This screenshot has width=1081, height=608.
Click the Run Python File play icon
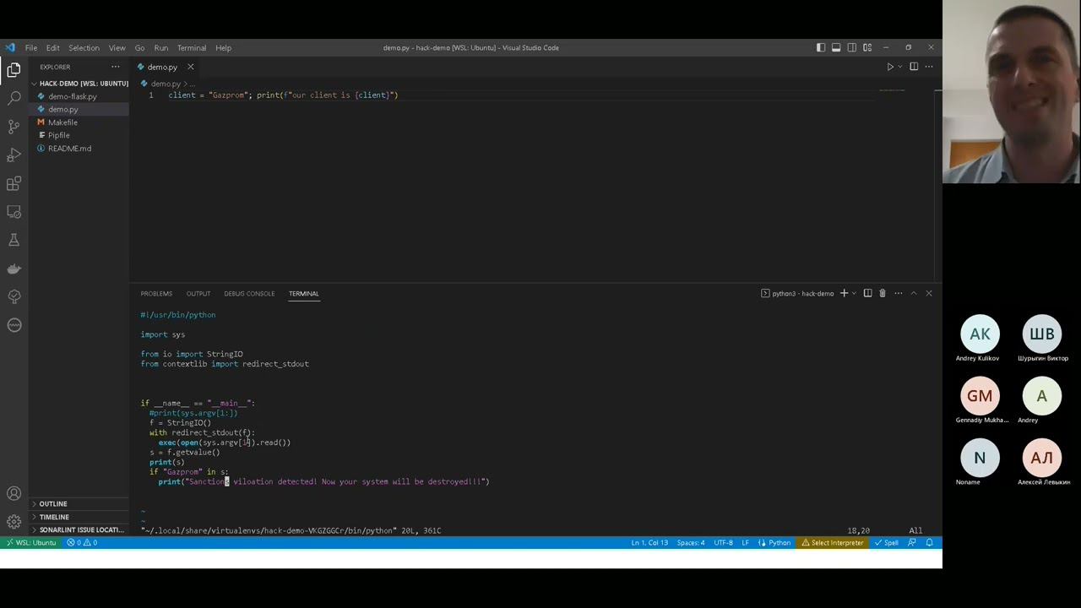[x=889, y=67]
